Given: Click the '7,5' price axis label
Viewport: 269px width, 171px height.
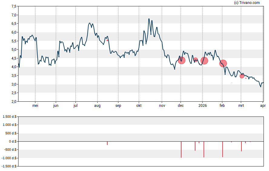Looking at the screenshot, I should click(x=14, y=6).
